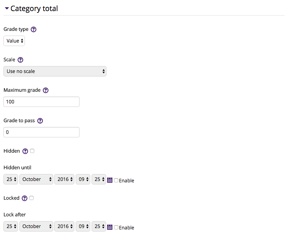Open Lock after day dropdown

(11, 226)
